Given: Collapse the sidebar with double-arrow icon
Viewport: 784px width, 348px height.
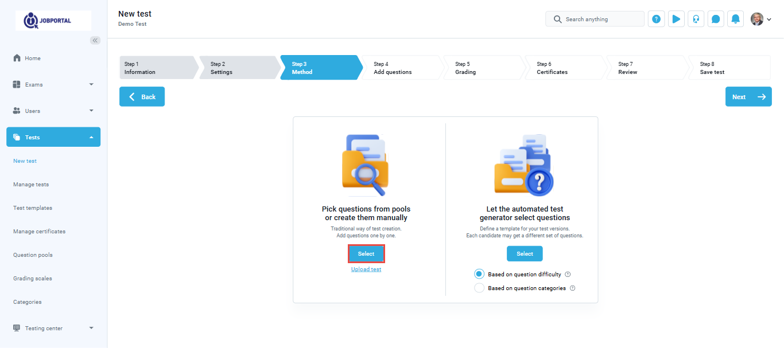Looking at the screenshot, I should [x=95, y=40].
